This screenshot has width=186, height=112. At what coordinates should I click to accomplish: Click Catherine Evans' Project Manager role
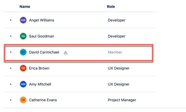[122, 100]
